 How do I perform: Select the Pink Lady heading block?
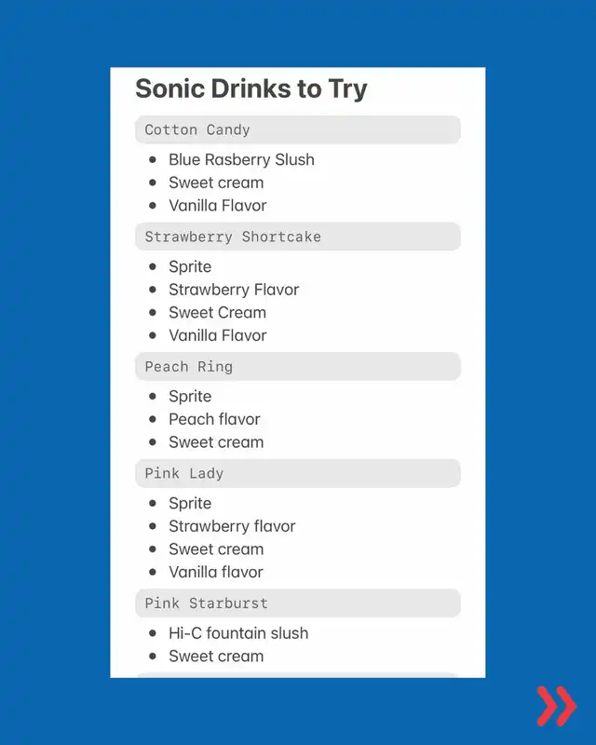(x=298, y=473)
